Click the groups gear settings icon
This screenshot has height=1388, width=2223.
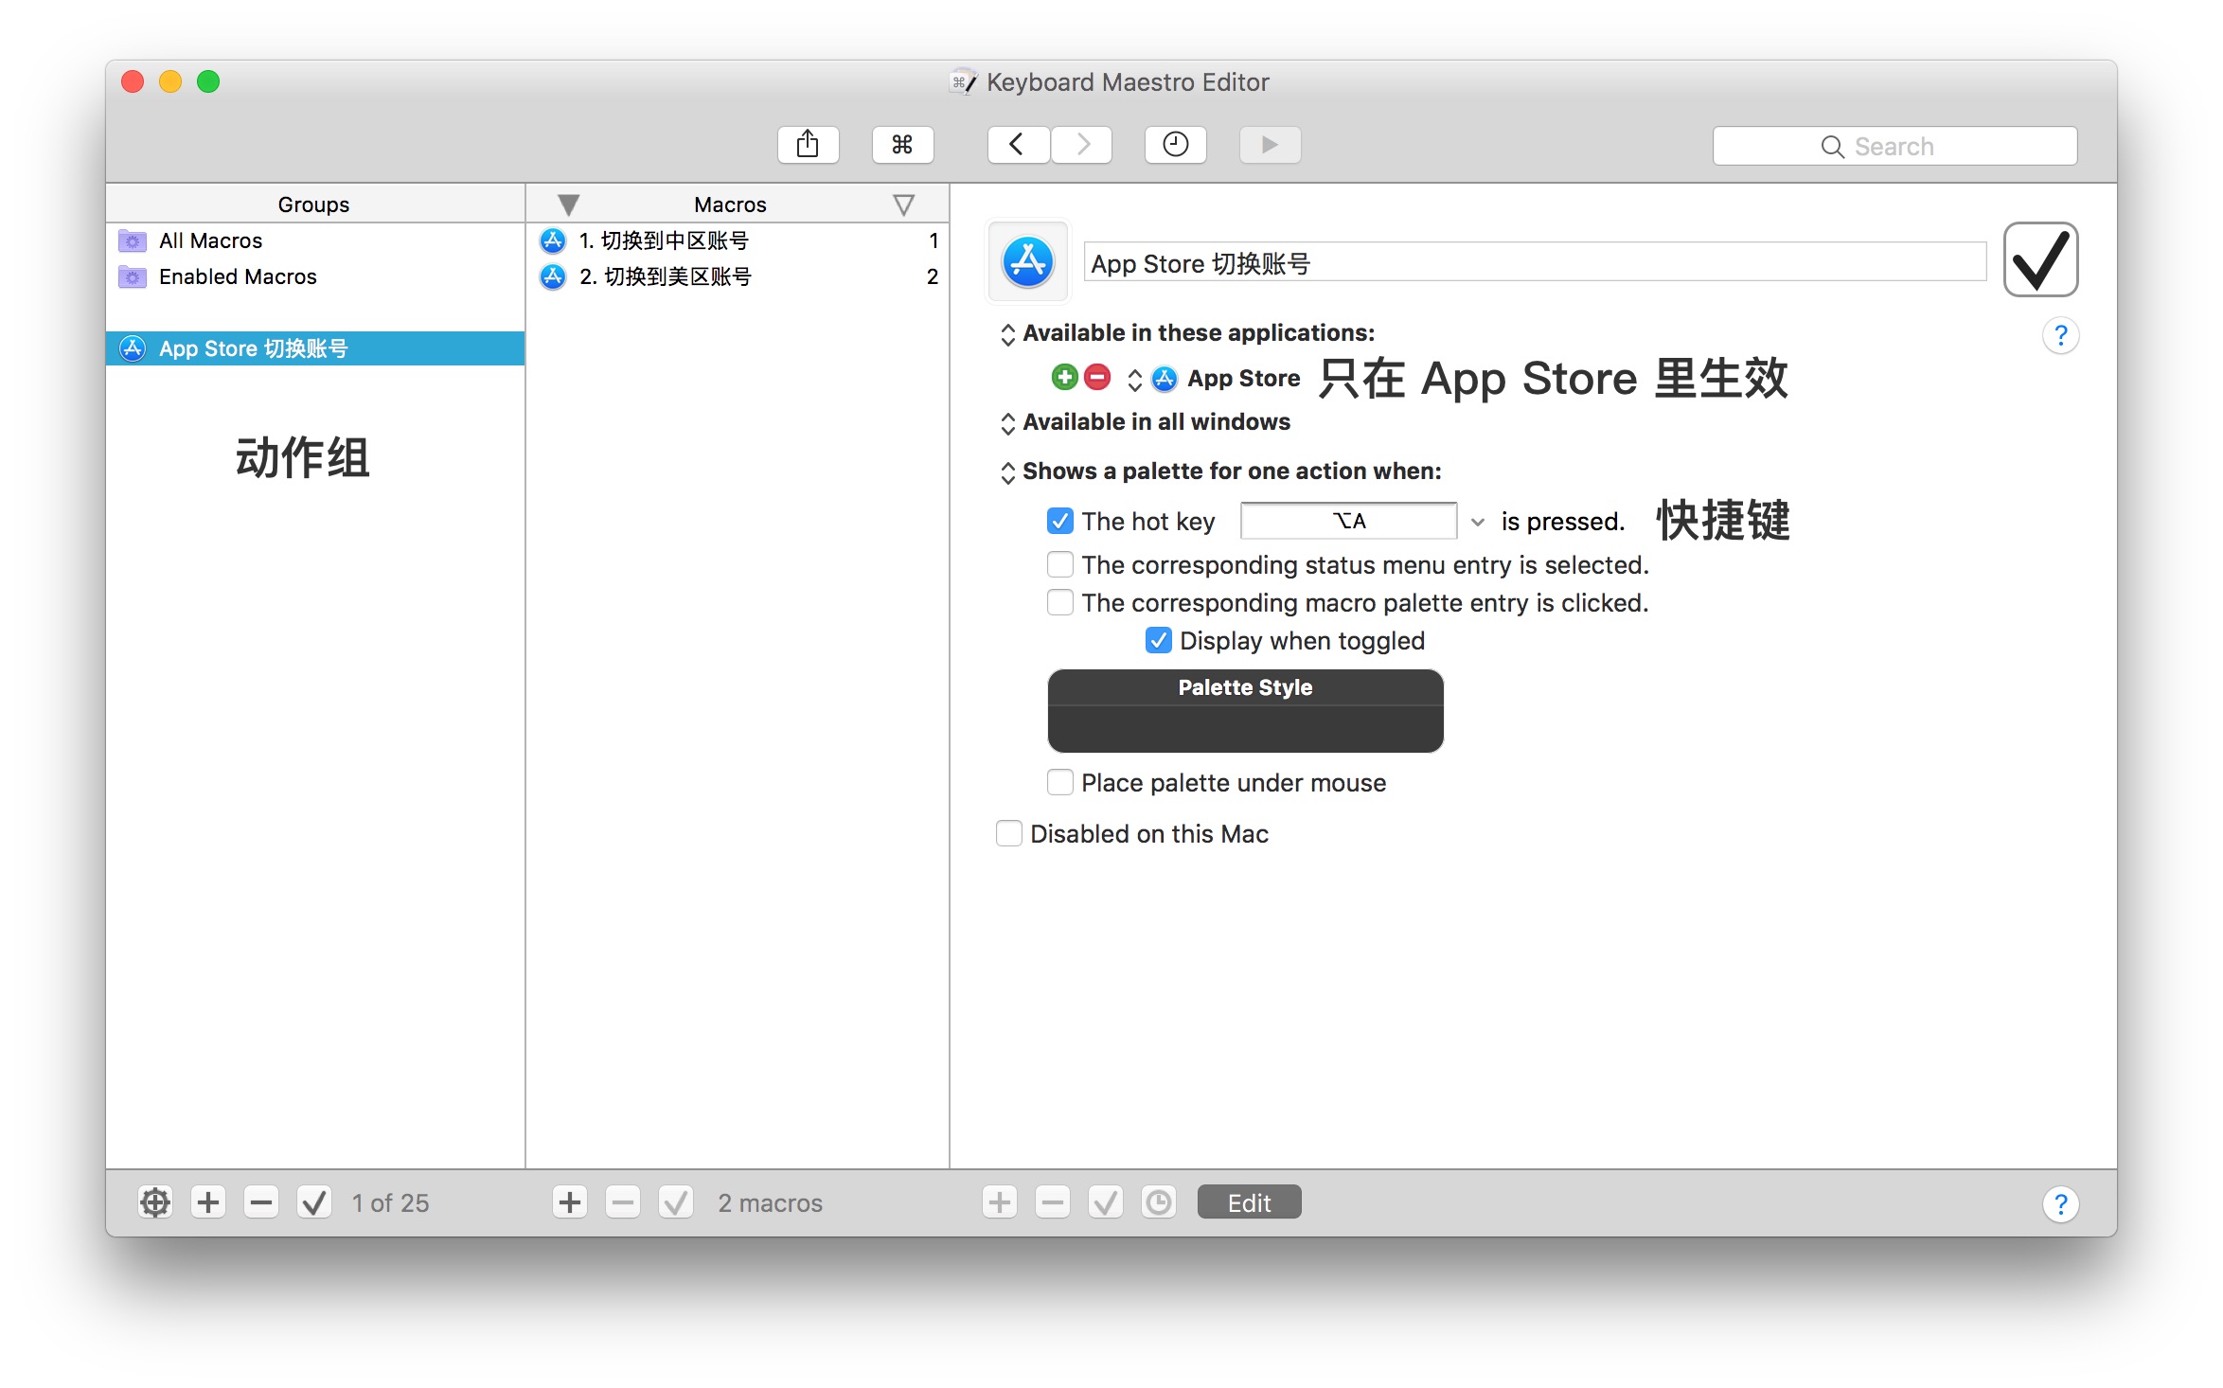click(x=155, y=1202)
